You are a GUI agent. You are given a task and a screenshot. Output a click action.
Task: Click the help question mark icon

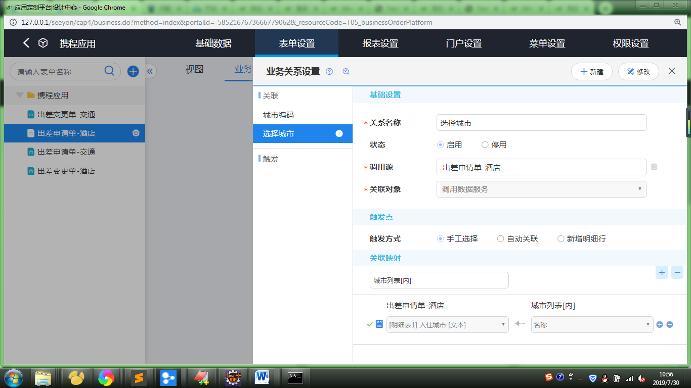[329, 72]
